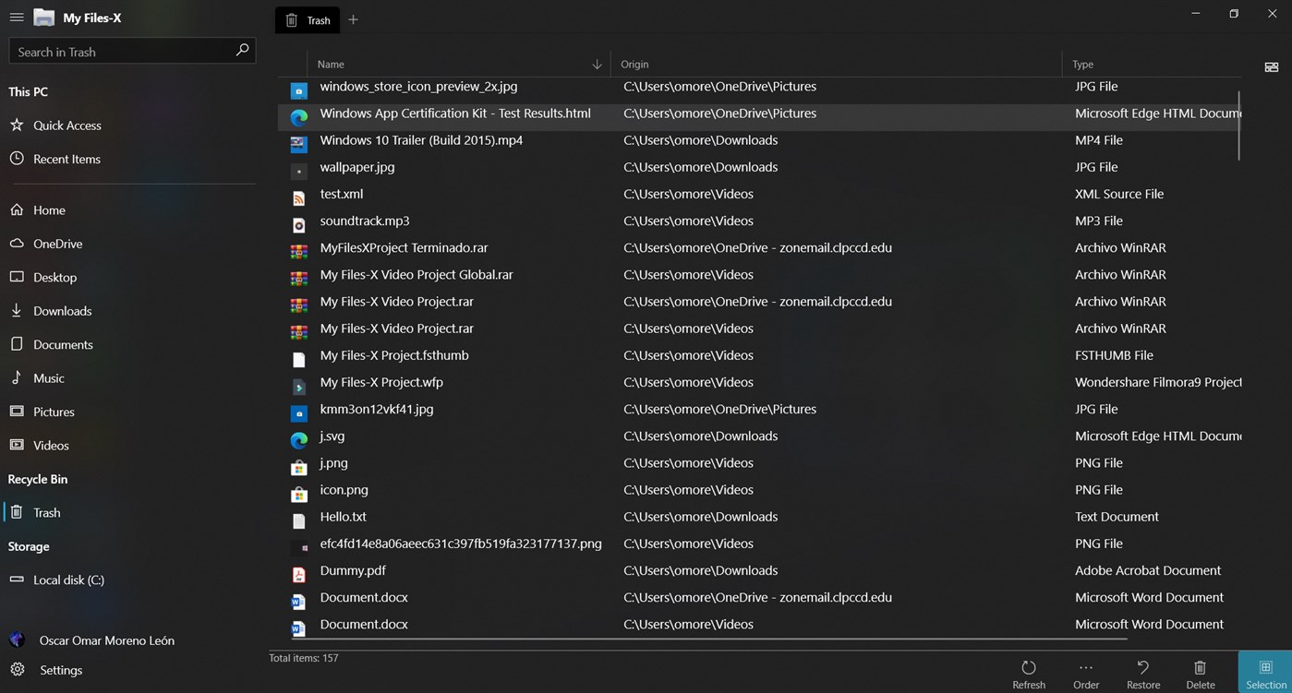Click inside the Search in Trash field
The image size is (1292, 693).
(120, 51)
